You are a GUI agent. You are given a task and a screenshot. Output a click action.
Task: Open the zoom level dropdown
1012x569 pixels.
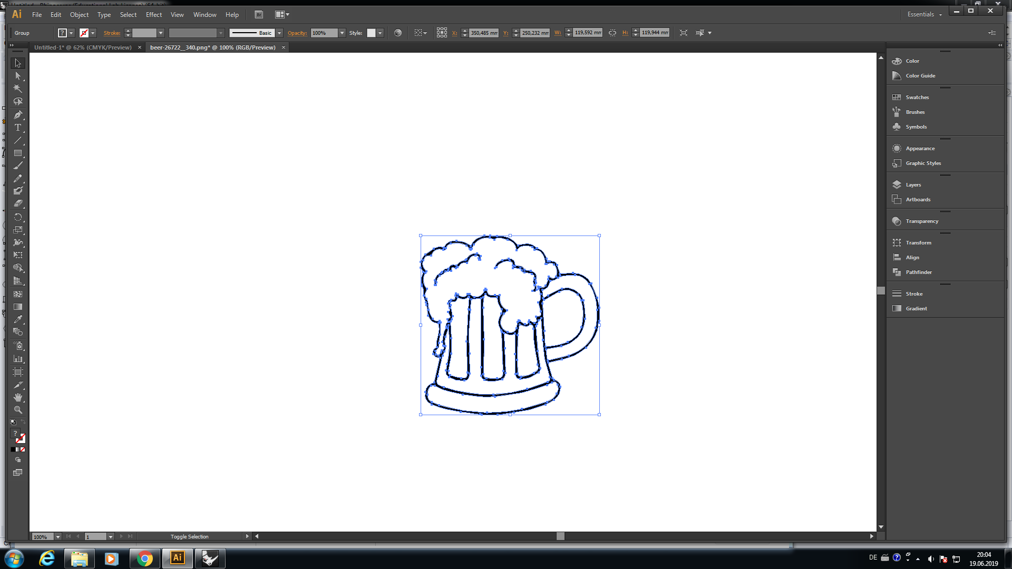coord(58,537)
